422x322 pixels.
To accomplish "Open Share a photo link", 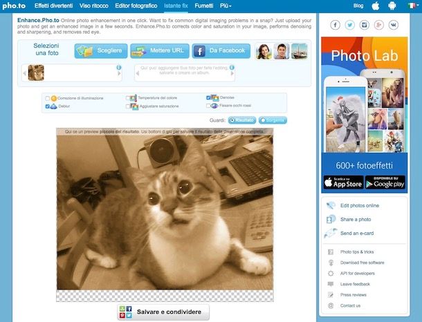I will (356, 220).
